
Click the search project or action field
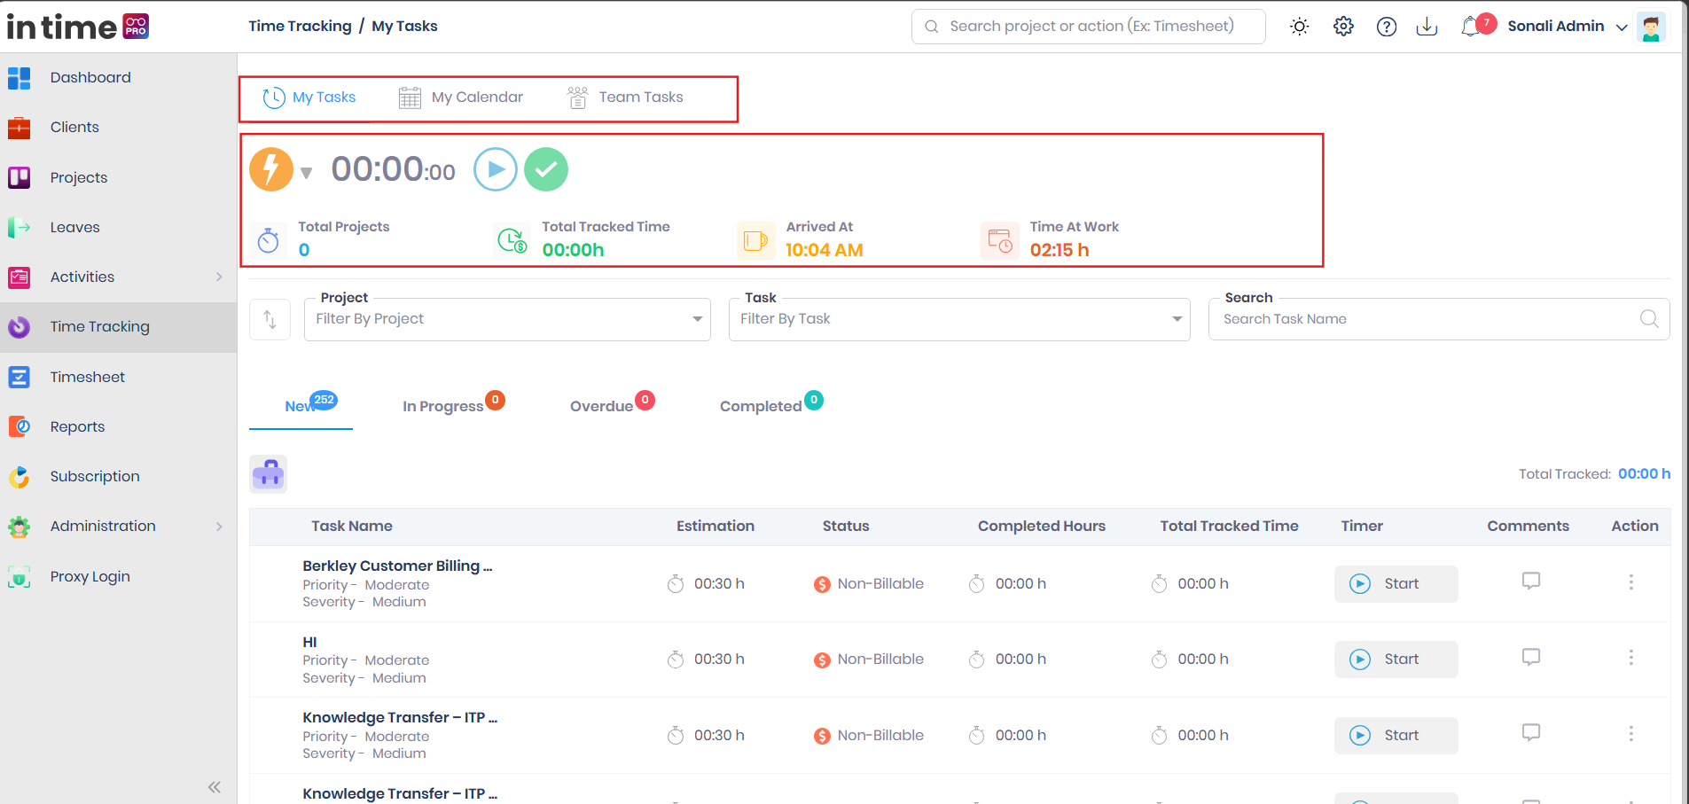[x=1088, y=27]
